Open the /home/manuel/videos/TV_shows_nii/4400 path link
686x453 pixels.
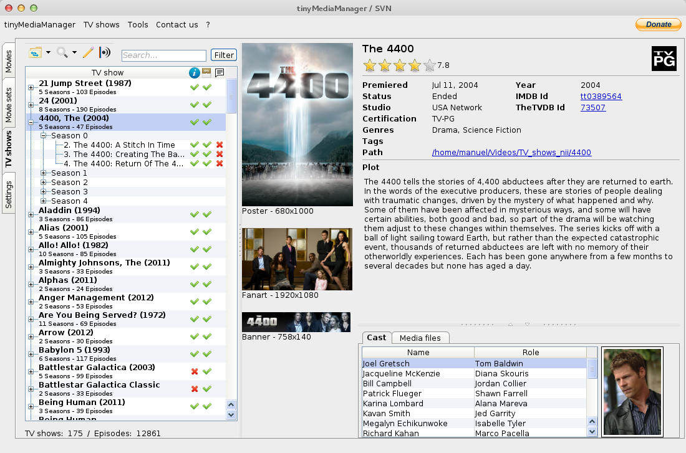[x=511, y=152]
